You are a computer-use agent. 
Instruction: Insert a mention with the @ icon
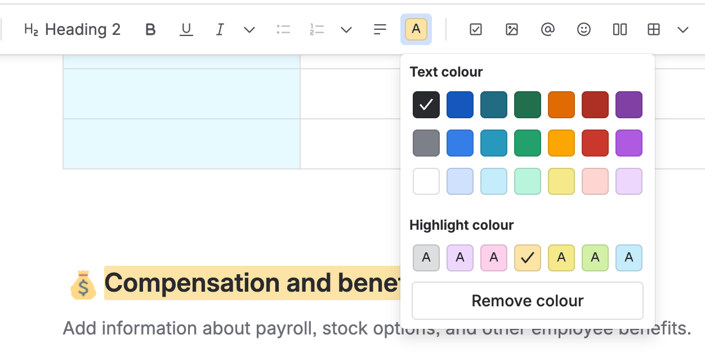click(547, 29)
